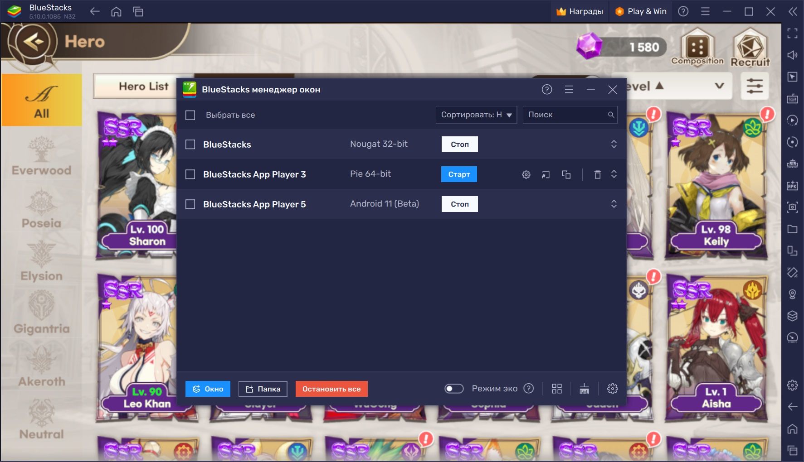Open BlueStacks main hamburger menu
Image resolution: width=804 pixels, height=462 pixels.
coord(705,11)
